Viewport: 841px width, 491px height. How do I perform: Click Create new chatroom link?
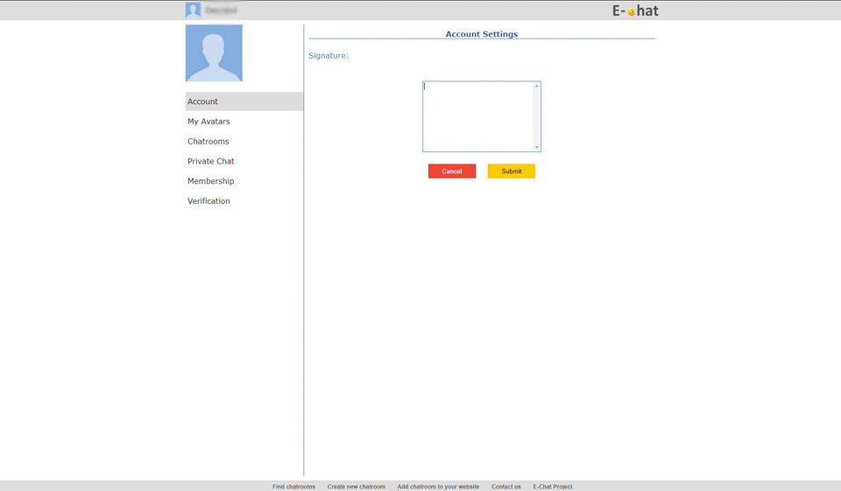356,487
